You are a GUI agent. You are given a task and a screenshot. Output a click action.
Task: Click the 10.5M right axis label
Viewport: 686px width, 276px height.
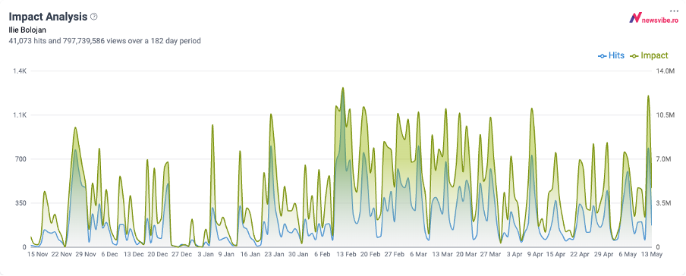click(x=665, y=115)
